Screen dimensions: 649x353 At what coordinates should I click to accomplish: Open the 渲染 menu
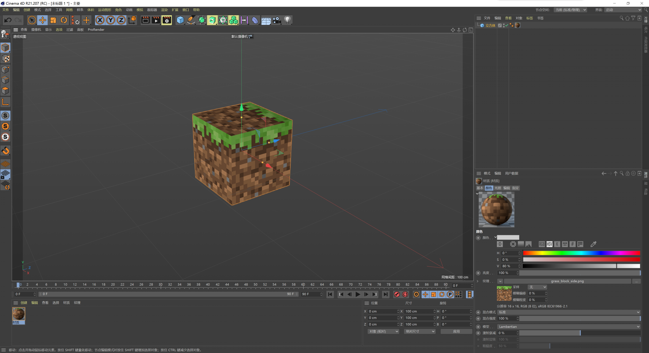164,10
